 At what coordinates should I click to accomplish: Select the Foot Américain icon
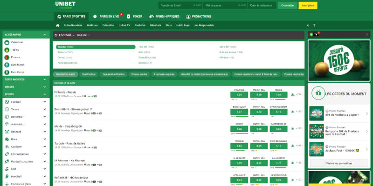7,154
